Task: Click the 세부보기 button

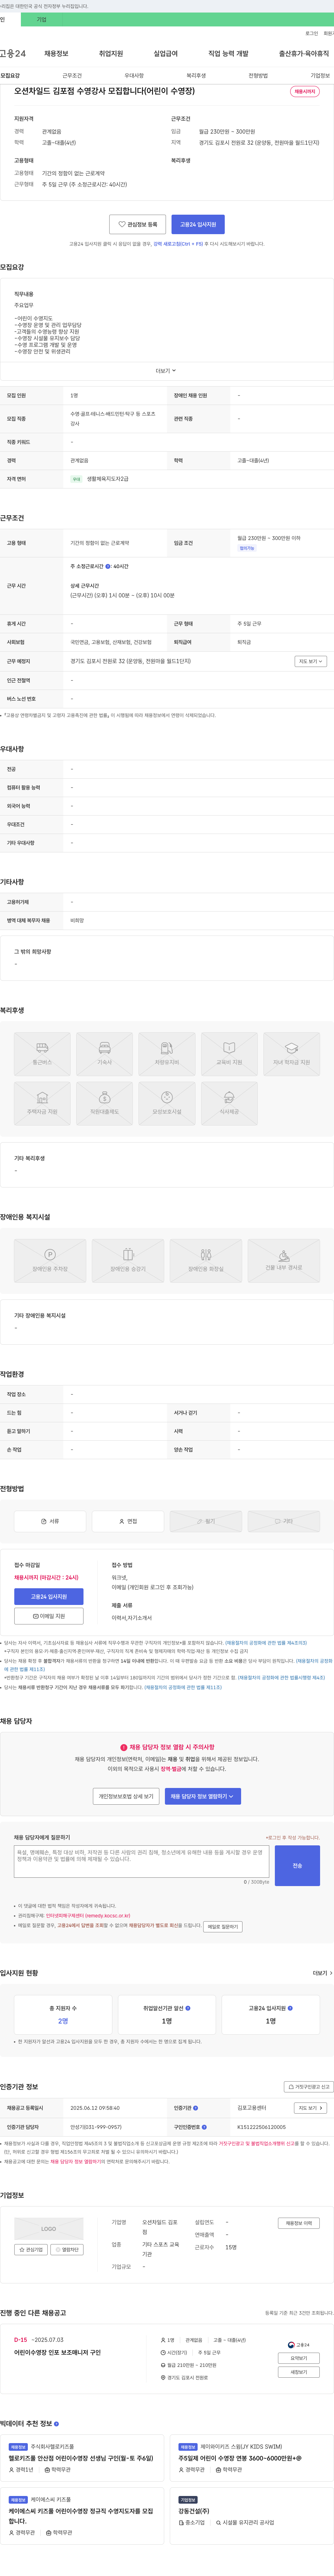Action: 299,2372
